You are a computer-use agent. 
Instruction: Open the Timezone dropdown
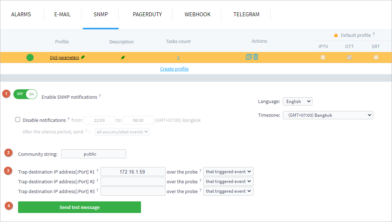tap(328, 115)
